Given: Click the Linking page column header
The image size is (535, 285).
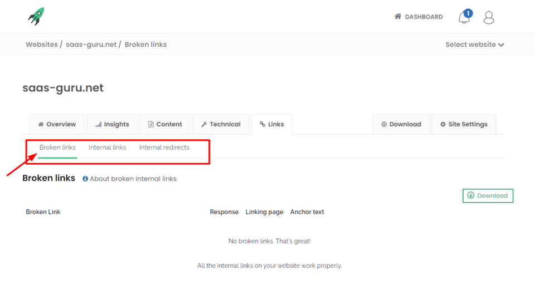Looking at the screenshot, I should click(x=264, y=212).
